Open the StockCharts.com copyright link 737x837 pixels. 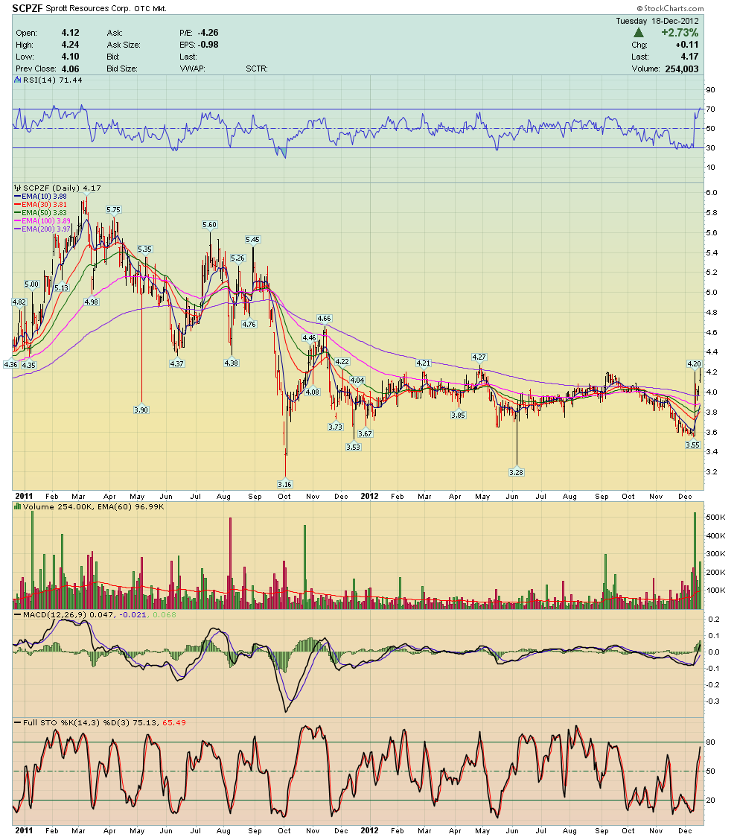670,8
